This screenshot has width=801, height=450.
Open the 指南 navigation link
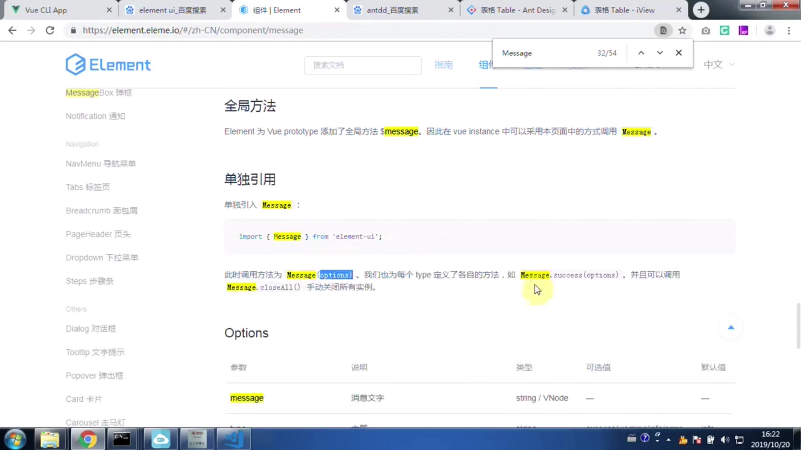tap(443, 65)
